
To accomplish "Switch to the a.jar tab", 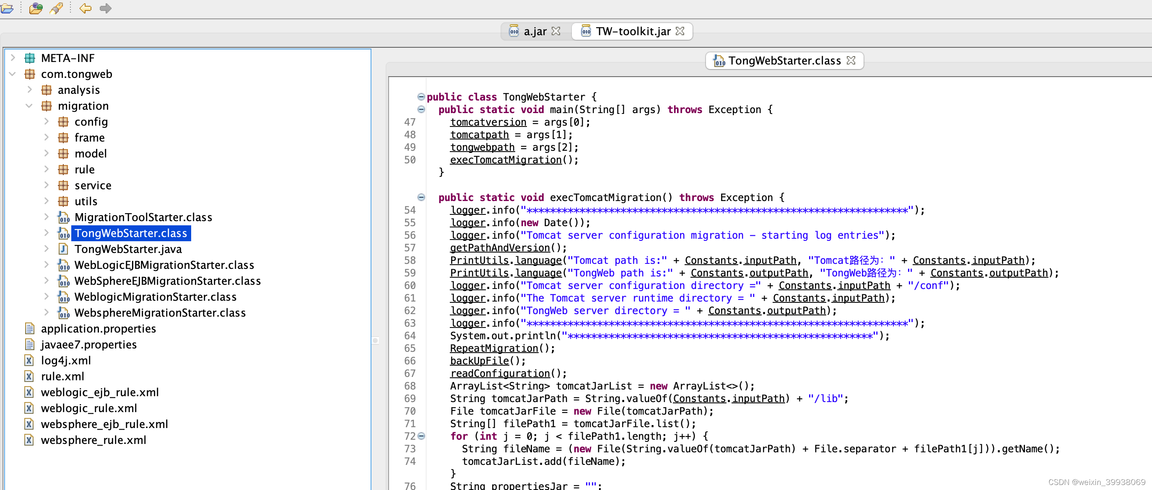I will click(x=535, y=31).
